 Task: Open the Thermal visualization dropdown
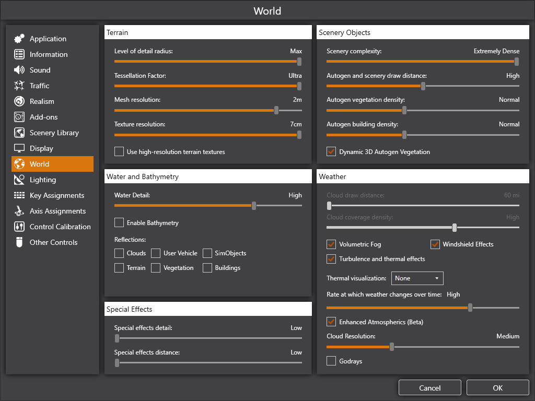tap(417, 278)
